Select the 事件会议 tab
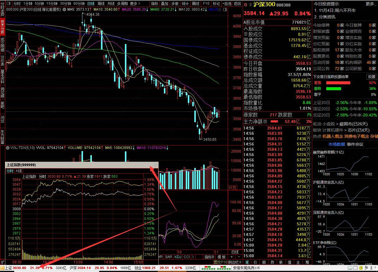 coord(355,144)
